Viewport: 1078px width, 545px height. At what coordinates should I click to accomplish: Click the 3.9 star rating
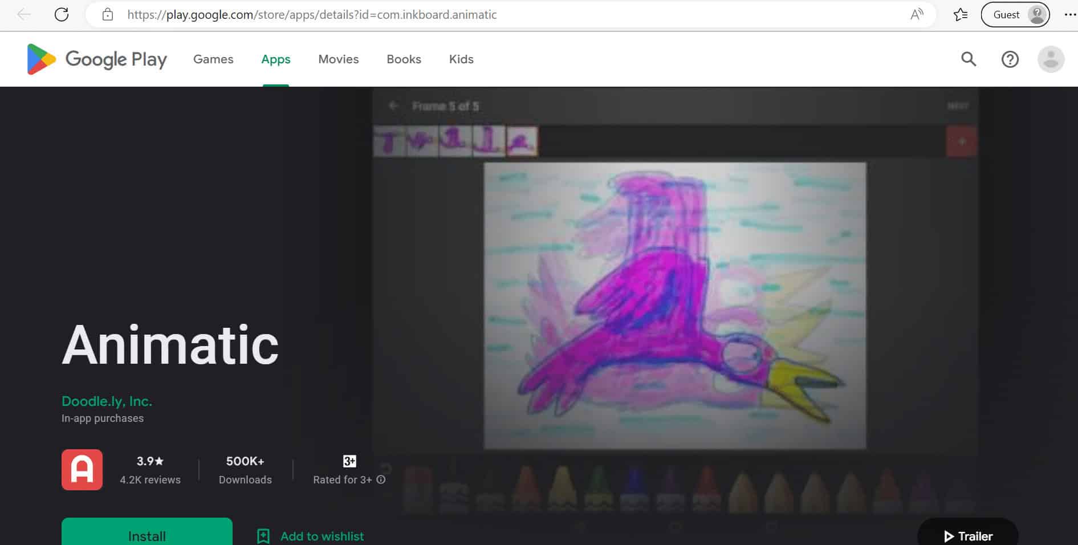coord(150,461)
